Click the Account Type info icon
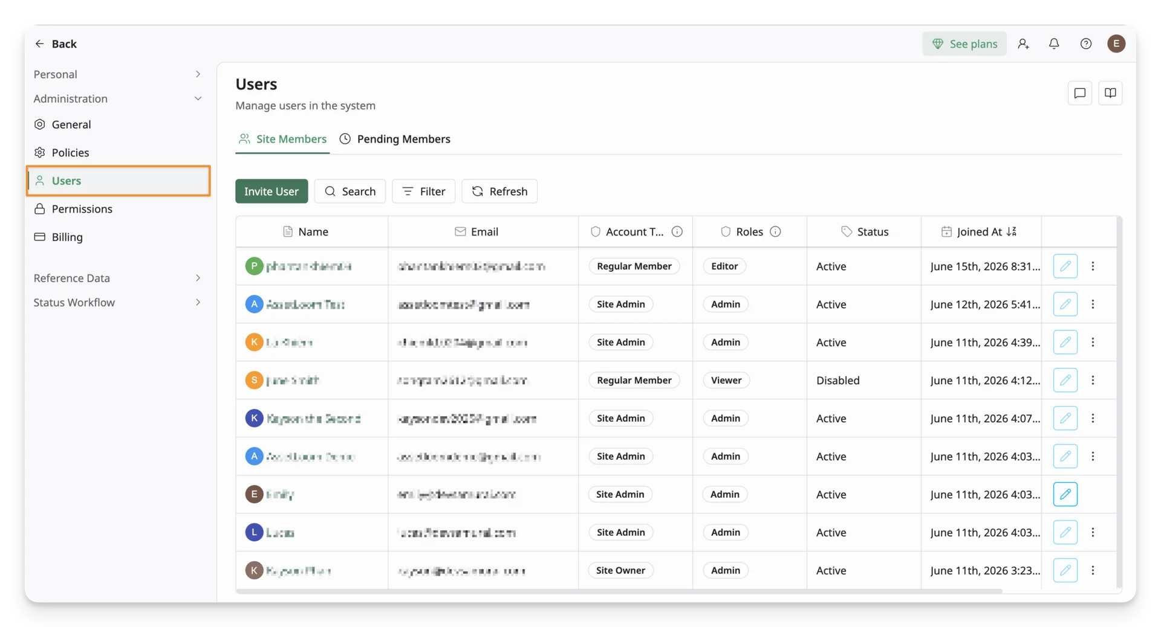 [677, 231]
